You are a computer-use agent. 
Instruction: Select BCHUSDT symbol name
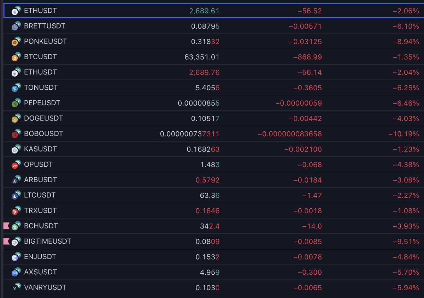tap(41, 226)
